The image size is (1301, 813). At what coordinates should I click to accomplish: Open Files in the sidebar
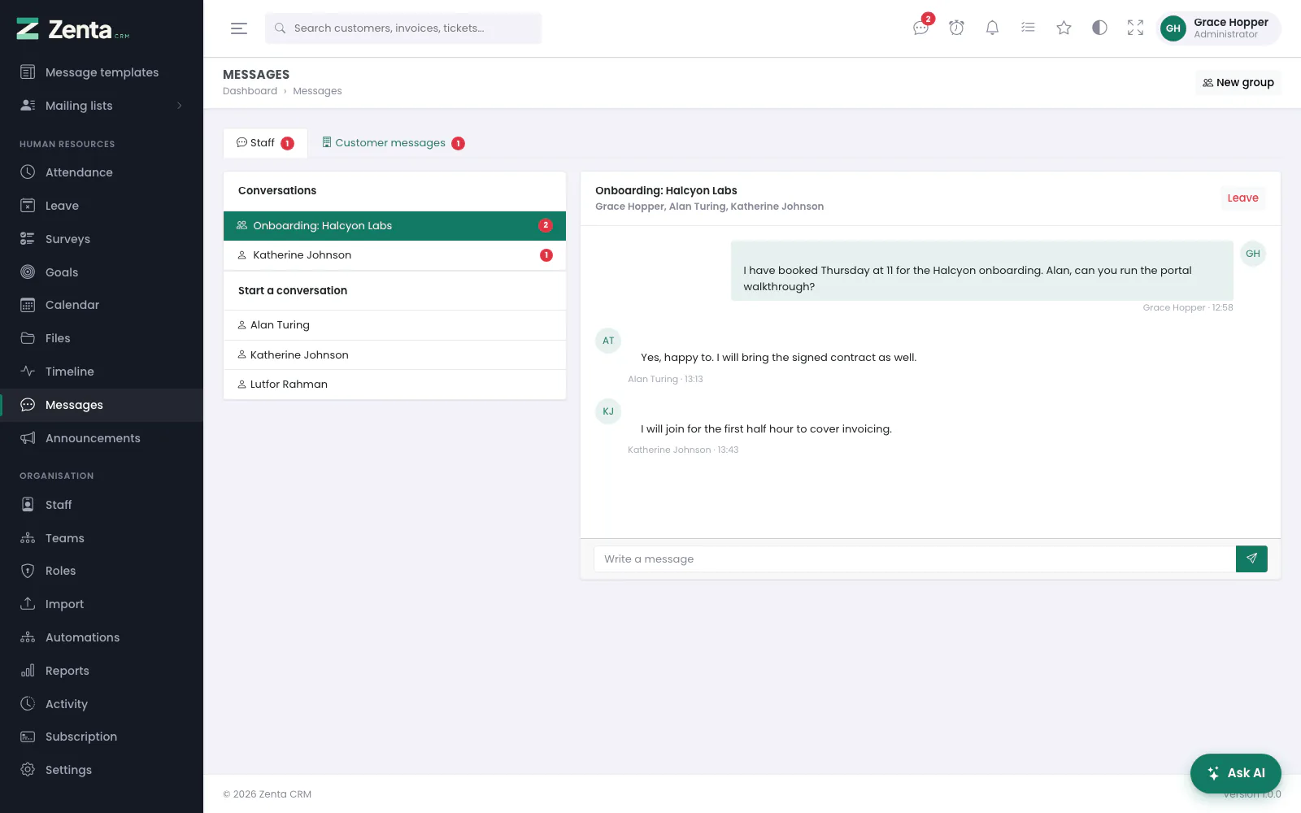pos(102,338)
